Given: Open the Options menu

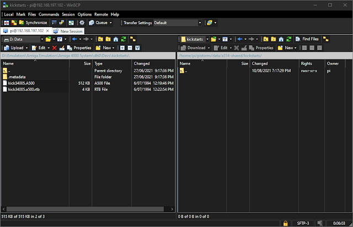Looking at the screenshot, I should pyautogui.click(x=84, y=15).
